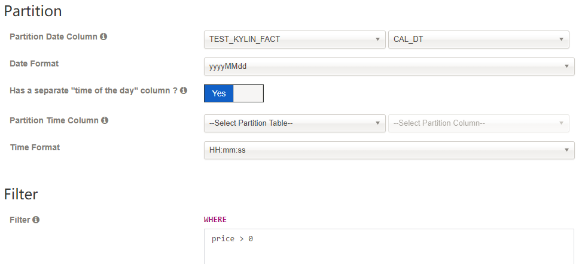This screenshot has width=585, height=264.
Task: Click info icon beside "time of the day" question
Action: (x=184, y=91)
